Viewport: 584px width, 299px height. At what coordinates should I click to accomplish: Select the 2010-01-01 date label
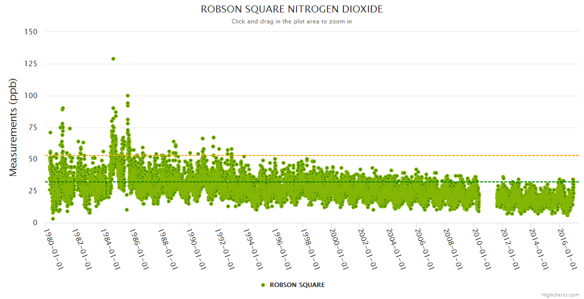coord(483,248)
